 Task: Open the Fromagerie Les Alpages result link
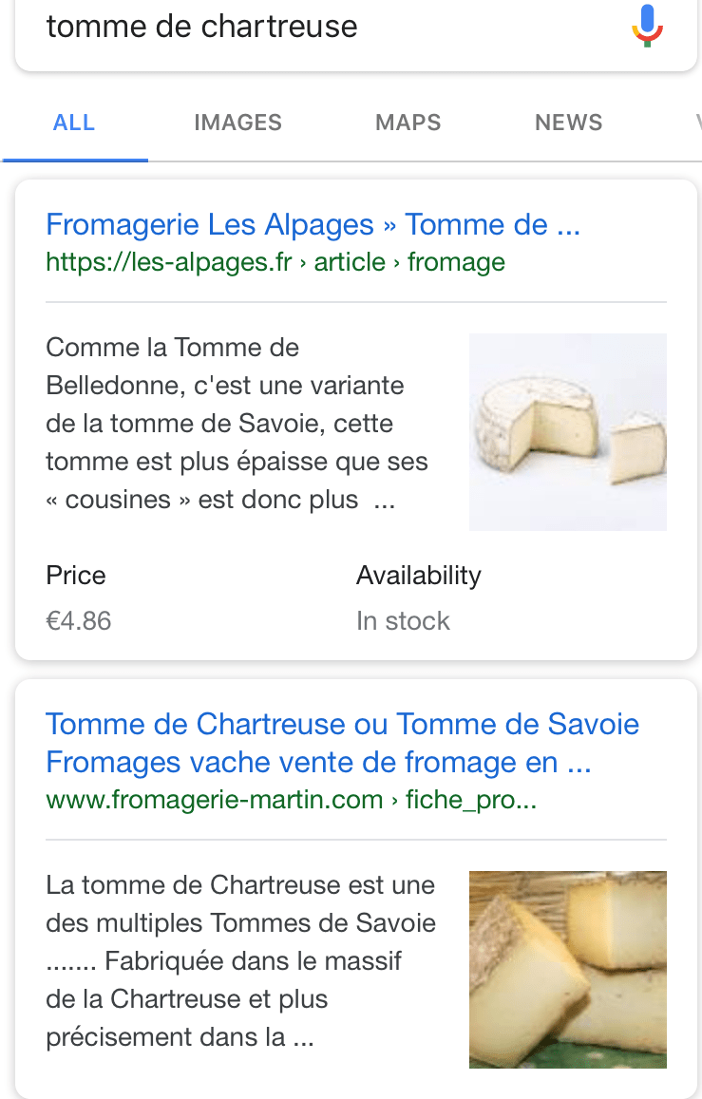tap(313, 225)
